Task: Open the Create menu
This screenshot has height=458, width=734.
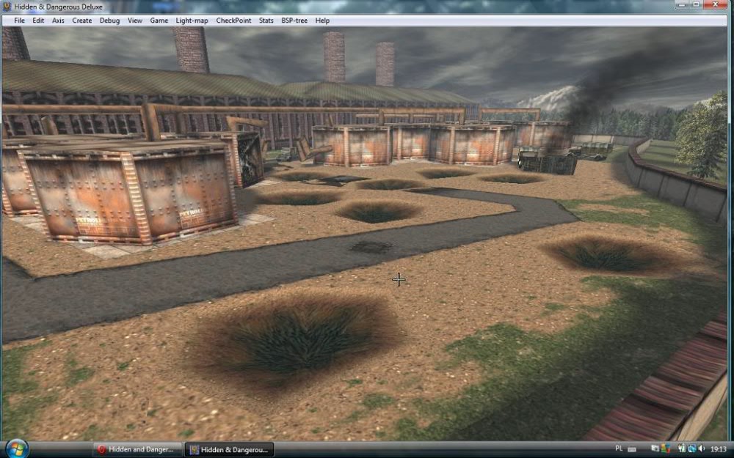Action: click(x=82, y=21)
